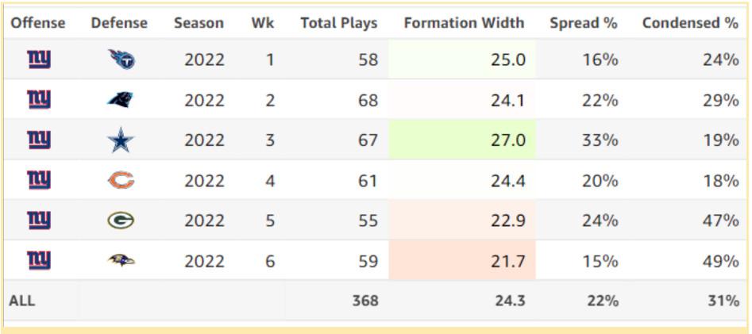752x334 pixels.
Task: Sort by Spread % column header
Action: click(583, 23)
